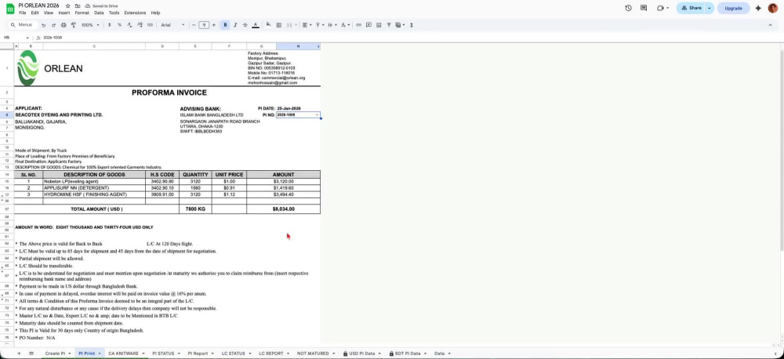This screenshot has height=359, width=784.
Task: Switch to the Create PI sheet tab
Action: pyautogui.click(x=57, y=354)
